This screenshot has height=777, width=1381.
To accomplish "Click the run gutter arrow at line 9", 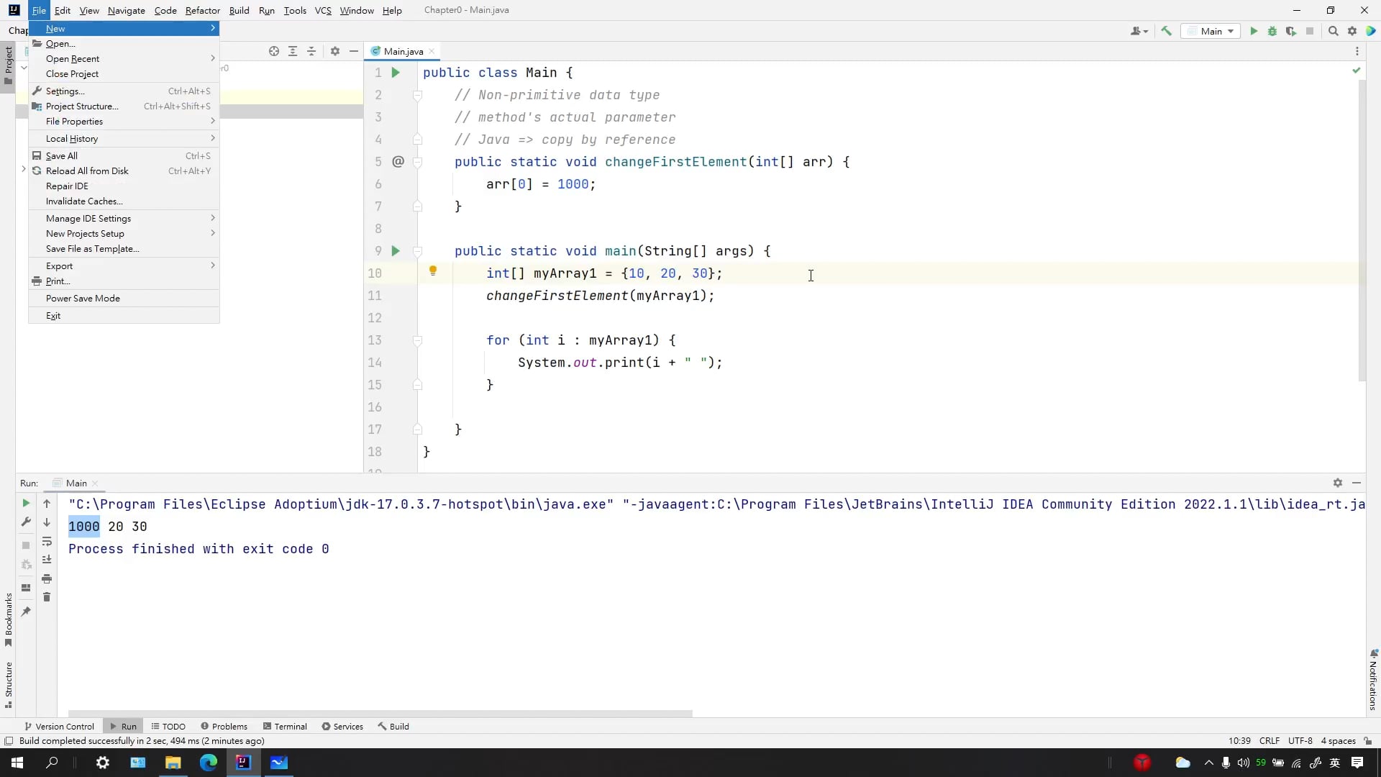I will tap(395, 251).
